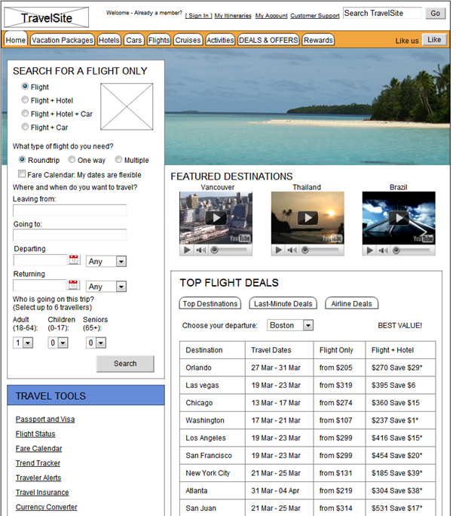Expand the Boston departure city dropdown
This screenshot has height=516, width=456.
pos(308,326)
